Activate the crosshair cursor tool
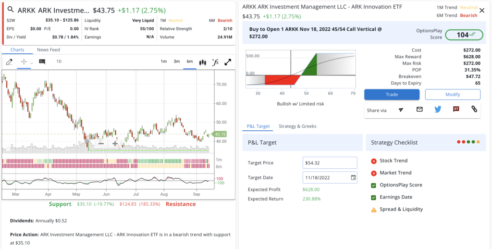The image size is (492, 249). coord(24,62)
